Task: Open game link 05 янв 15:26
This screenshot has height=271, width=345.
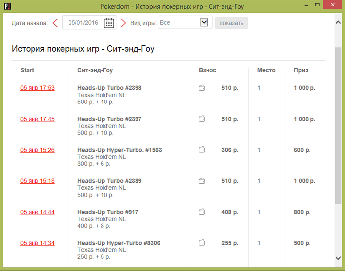Action: click(x=37, y=150)
